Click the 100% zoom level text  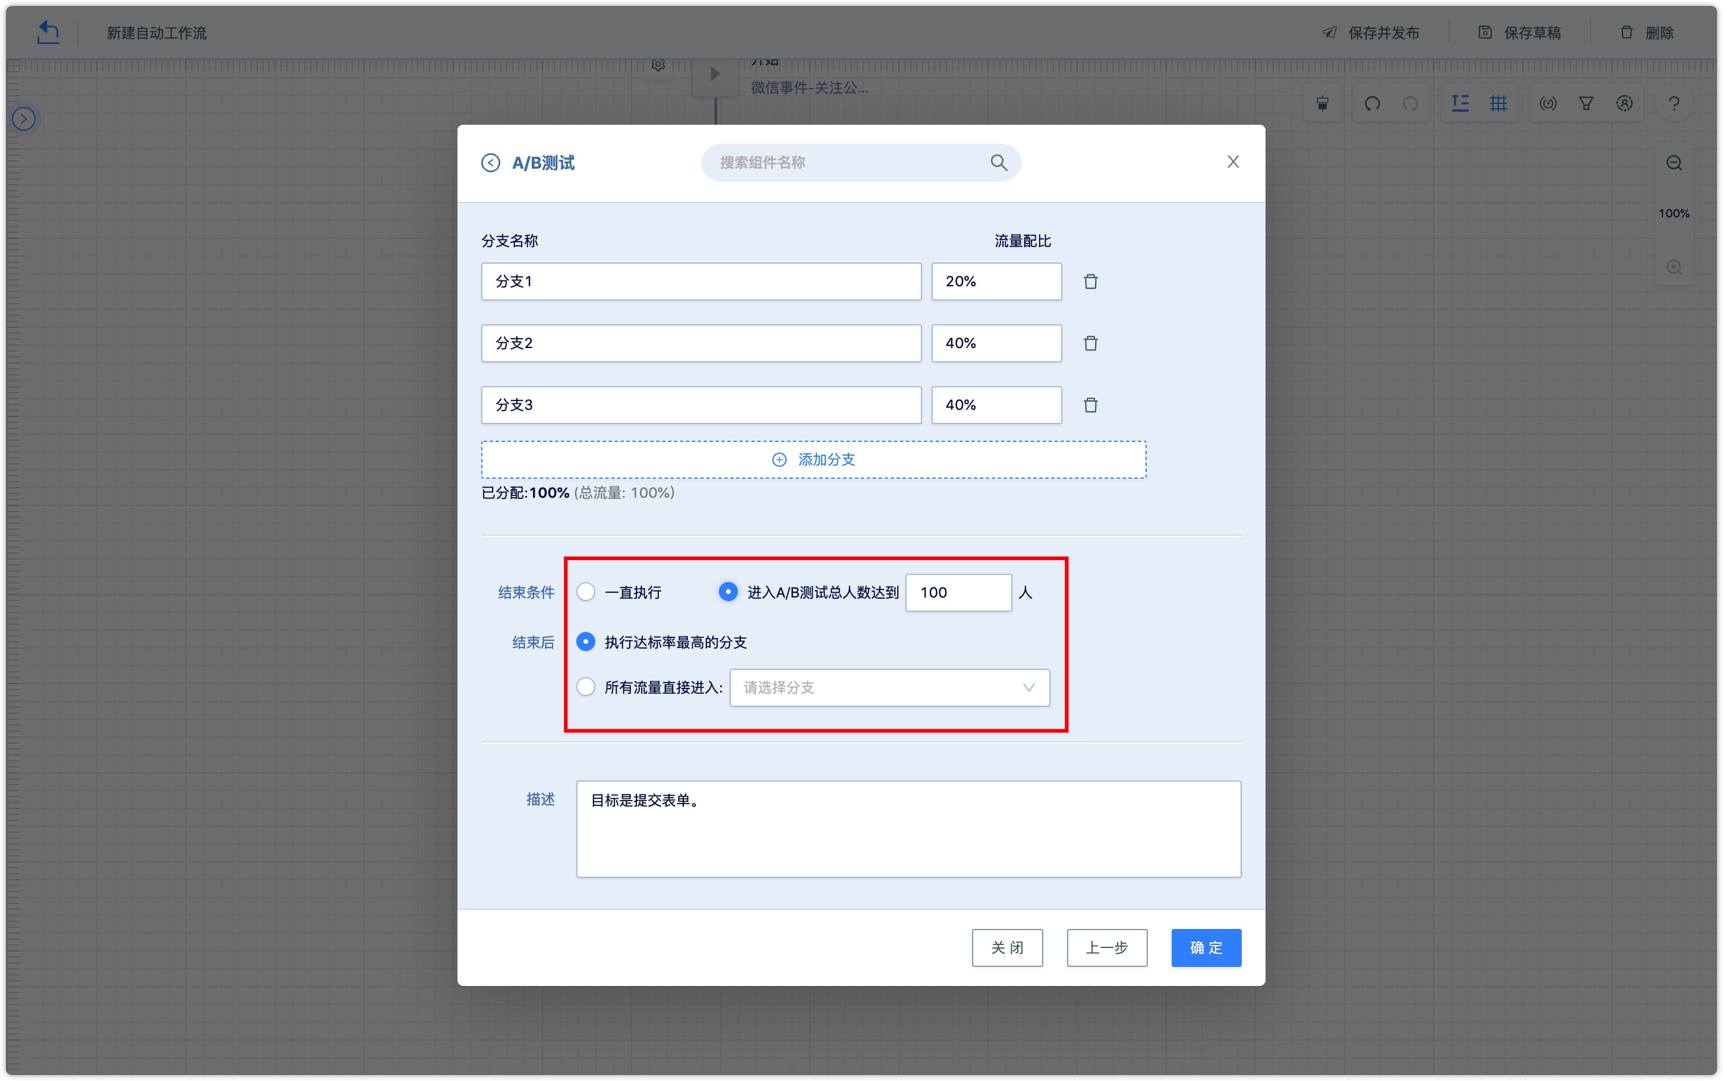click(1674, 214)
